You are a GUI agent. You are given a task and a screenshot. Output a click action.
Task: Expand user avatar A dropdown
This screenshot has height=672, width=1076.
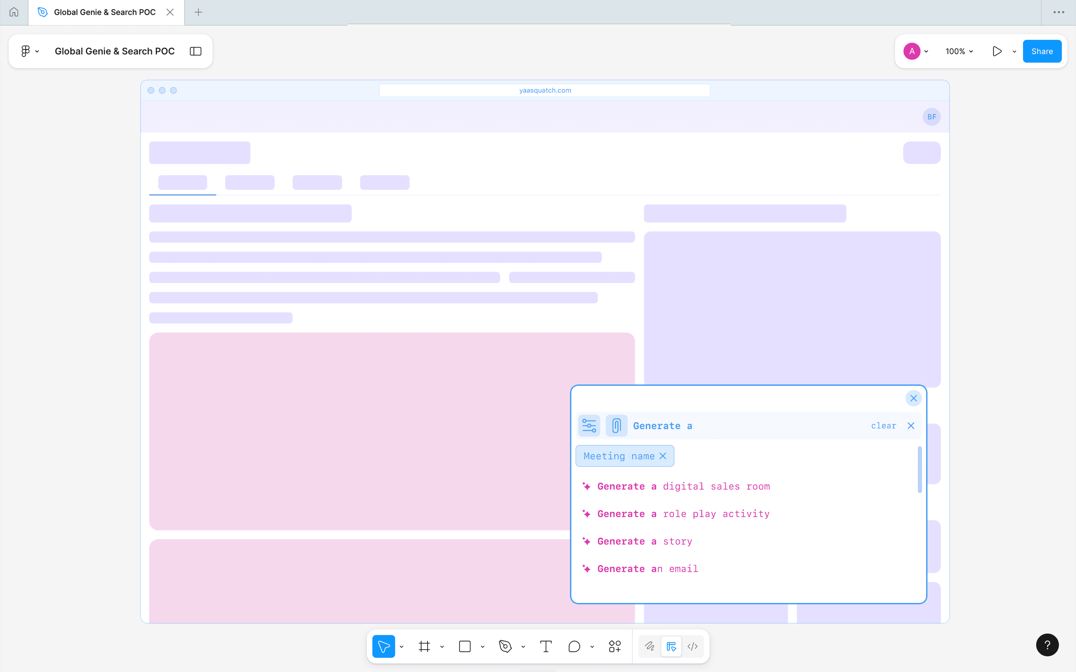pyautogui.click(x=926, y=52)
